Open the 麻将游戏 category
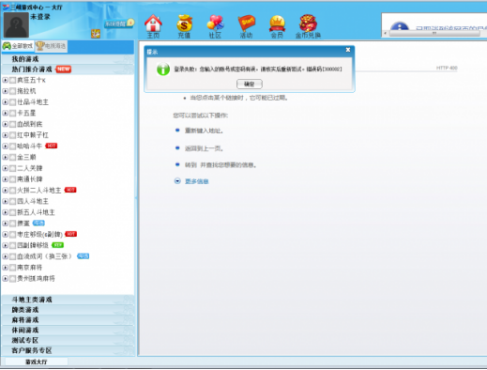The width and height of the screenshot is (487, 370). 68,320
